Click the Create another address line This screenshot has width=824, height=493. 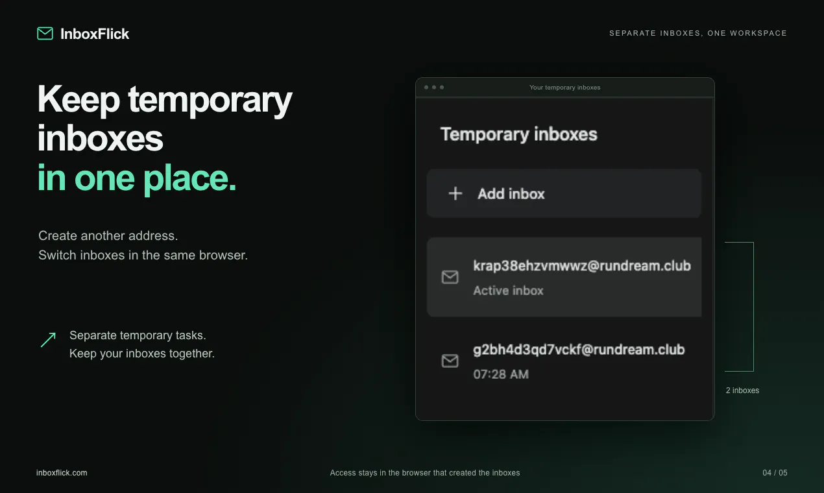click(108, 235)
